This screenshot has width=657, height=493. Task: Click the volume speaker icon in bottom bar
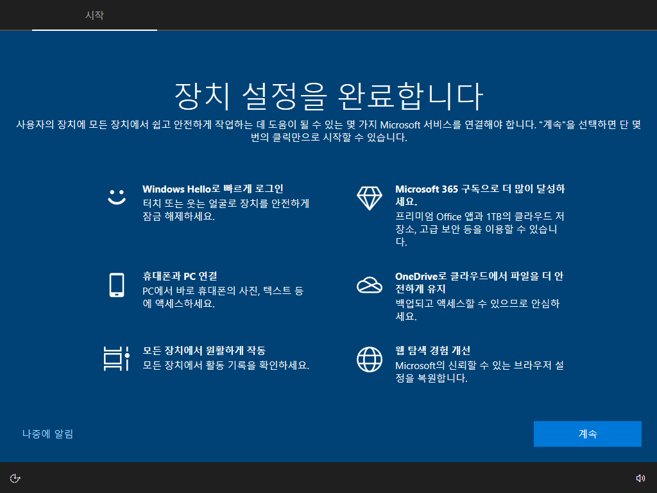click(640, 478)
